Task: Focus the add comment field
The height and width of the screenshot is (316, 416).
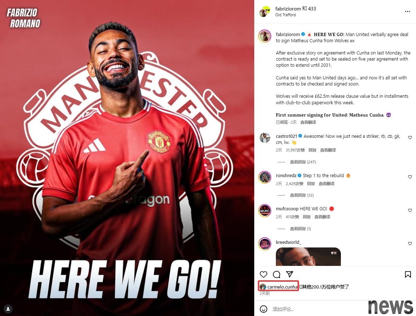Action: [x=318, y=309]
